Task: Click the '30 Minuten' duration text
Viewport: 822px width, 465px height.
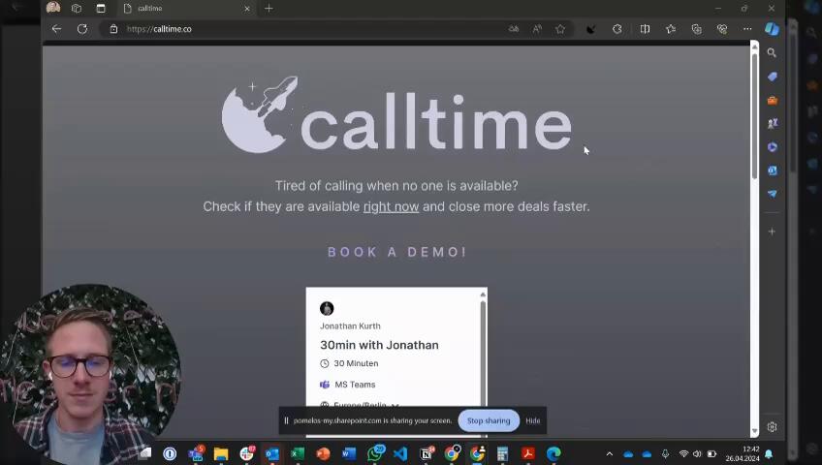Action: tap(356, 363)
